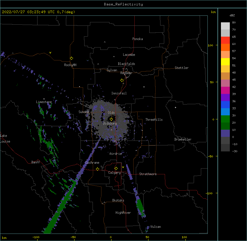Click the ThreeHills town label
247x241 pixels.
154,120
